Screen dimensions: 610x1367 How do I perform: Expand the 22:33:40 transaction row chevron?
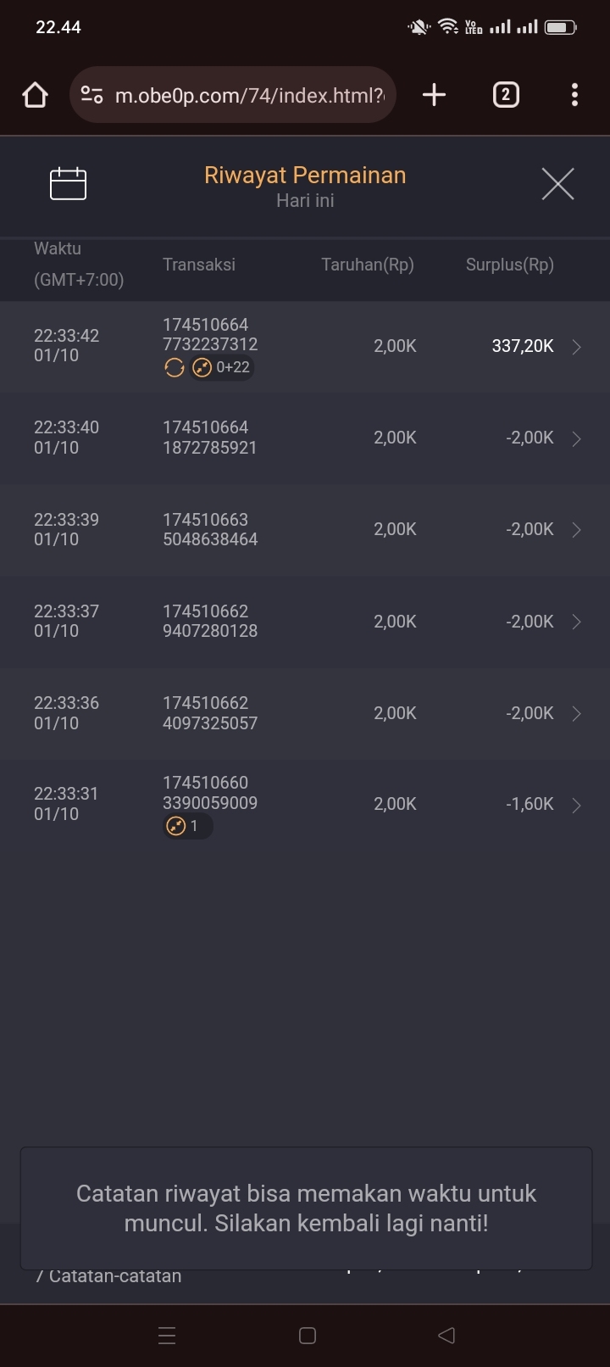tap(576, 438)
